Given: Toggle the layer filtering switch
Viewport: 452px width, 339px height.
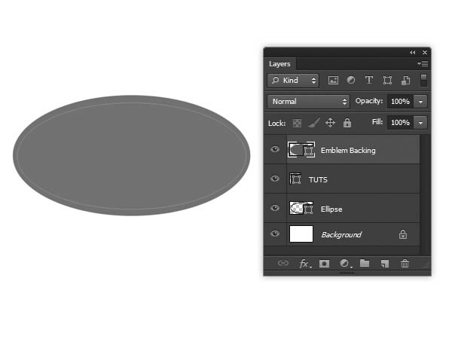Looking at the screenshot, I should point(423,80).
